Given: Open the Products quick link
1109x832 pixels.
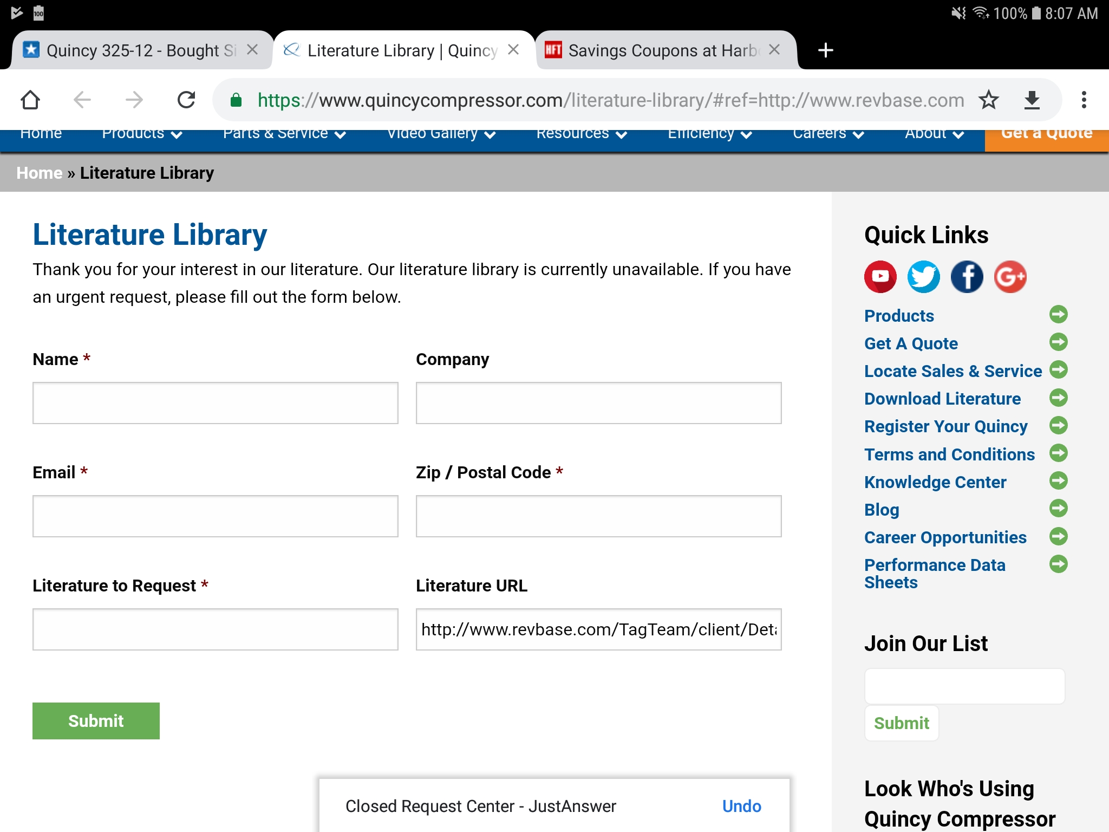Looking at the screenshot, I should (x=899, y=316).
